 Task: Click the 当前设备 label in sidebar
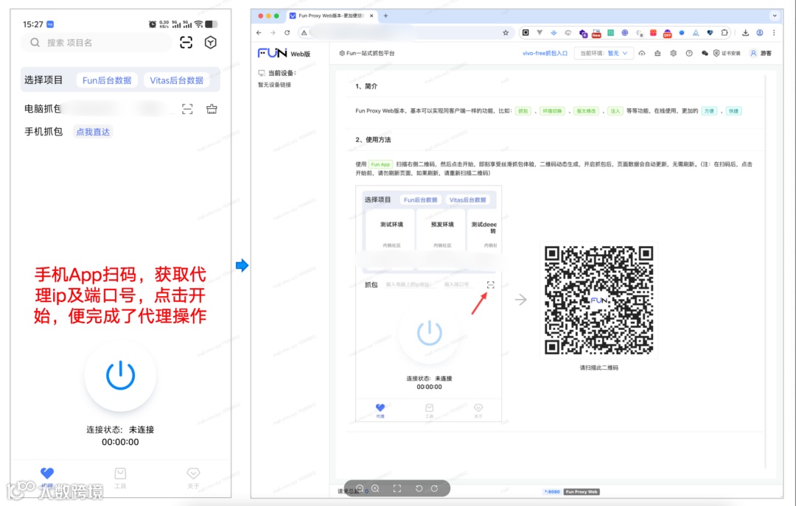pyautogui.click(x=277, y=73)
